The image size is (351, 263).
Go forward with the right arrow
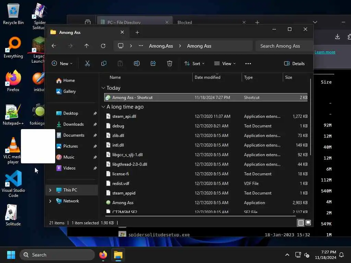point(70,46)
